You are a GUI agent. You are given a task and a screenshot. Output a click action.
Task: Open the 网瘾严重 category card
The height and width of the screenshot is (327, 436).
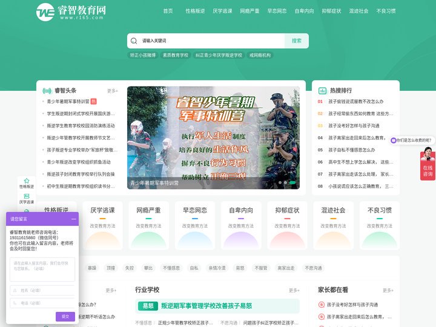click(149, 225)
